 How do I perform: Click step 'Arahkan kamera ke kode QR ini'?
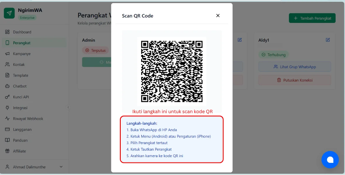[x=155, y=156]
